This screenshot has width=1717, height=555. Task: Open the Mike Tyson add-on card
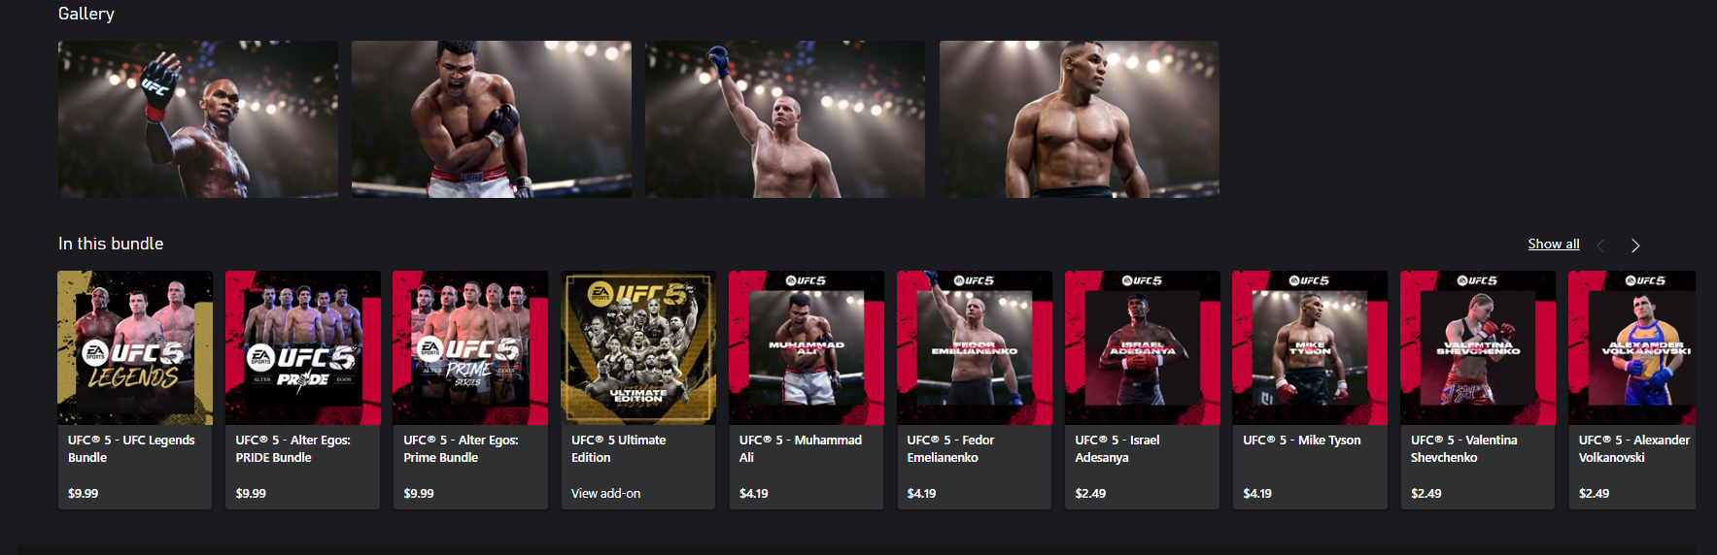pos(1310,389)
